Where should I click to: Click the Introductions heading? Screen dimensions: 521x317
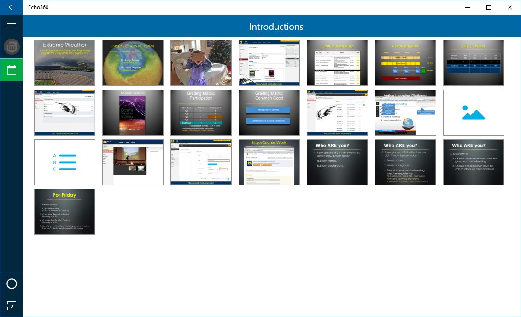pos(276,27)
